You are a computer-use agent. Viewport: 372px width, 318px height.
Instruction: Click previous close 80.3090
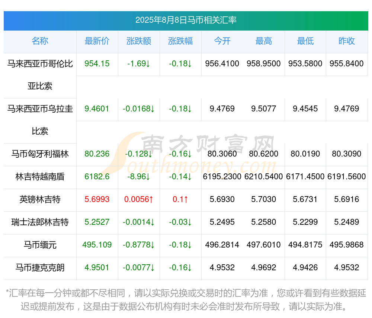coord(347,154)
